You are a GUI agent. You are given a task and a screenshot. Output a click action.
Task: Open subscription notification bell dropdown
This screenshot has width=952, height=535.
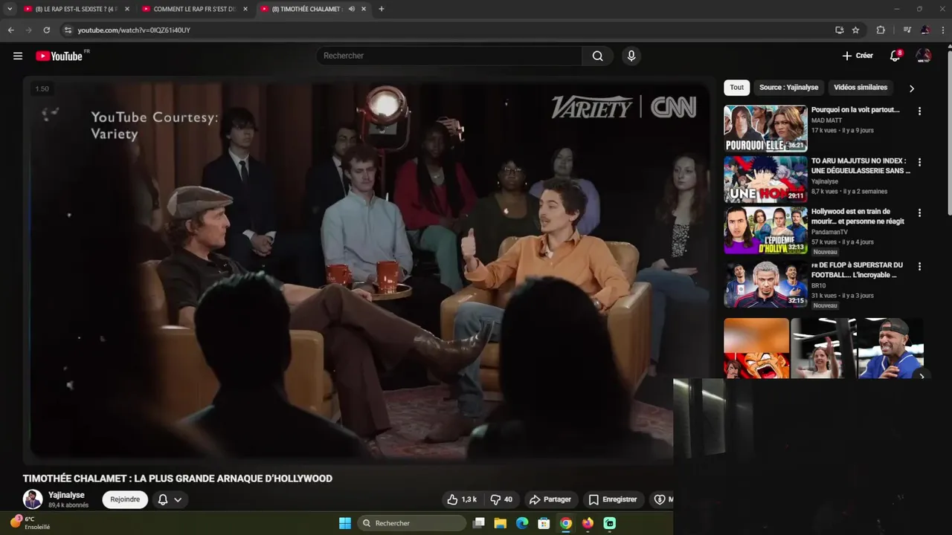tap(170, 499)
